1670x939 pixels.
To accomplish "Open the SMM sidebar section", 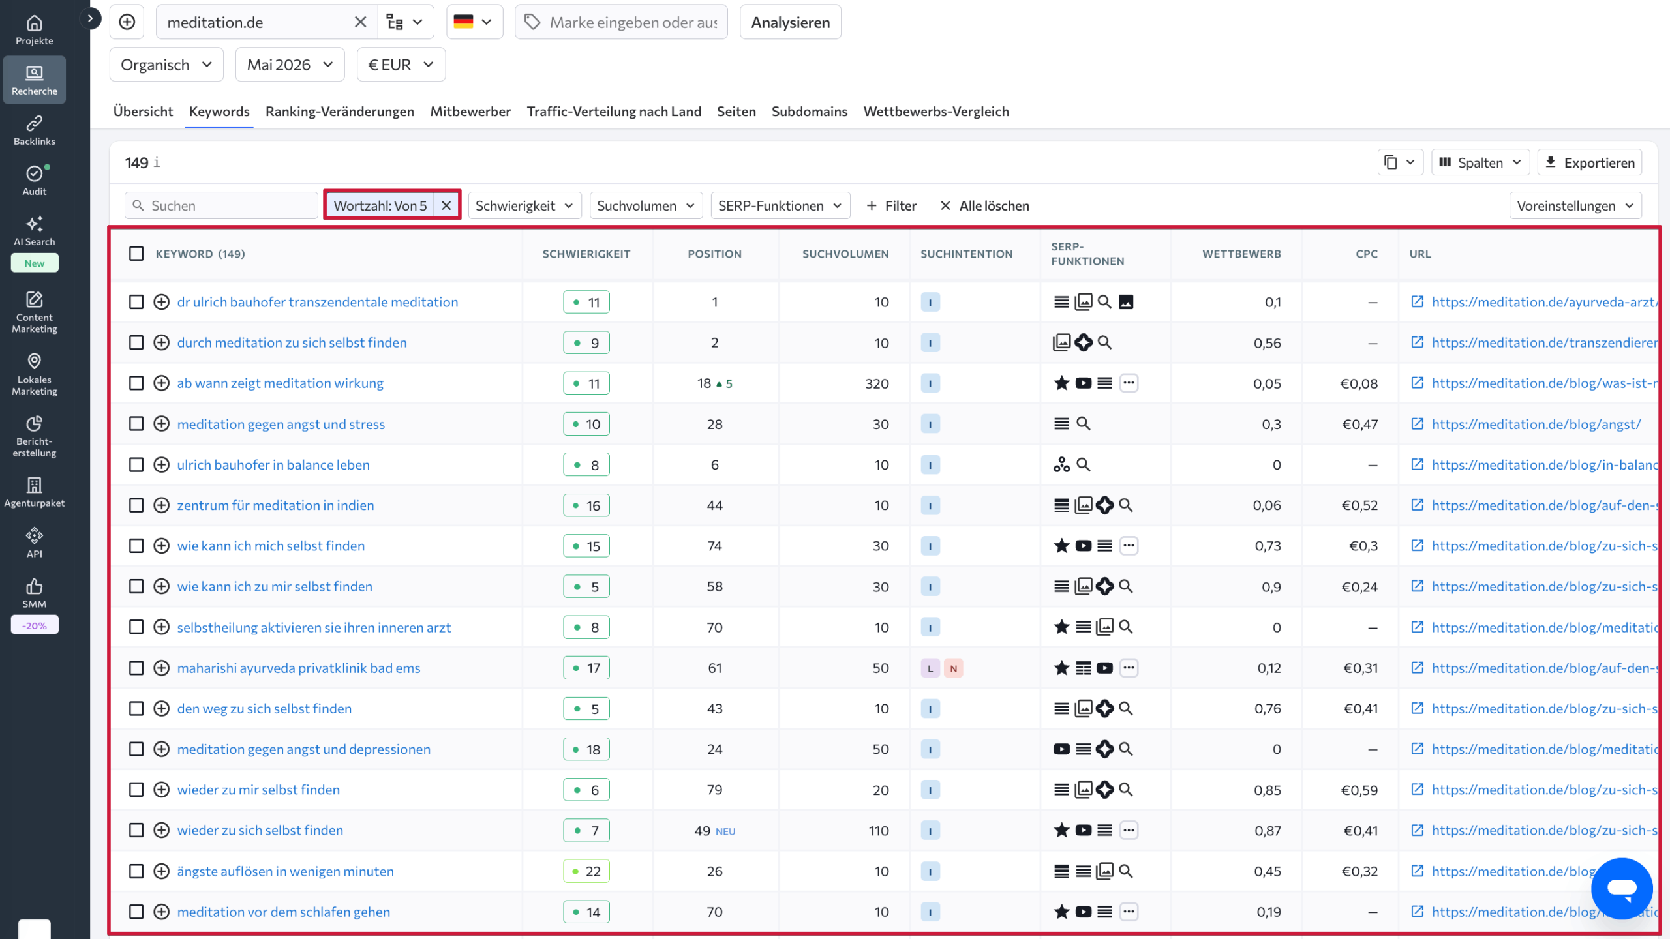I will click(34, 593).
